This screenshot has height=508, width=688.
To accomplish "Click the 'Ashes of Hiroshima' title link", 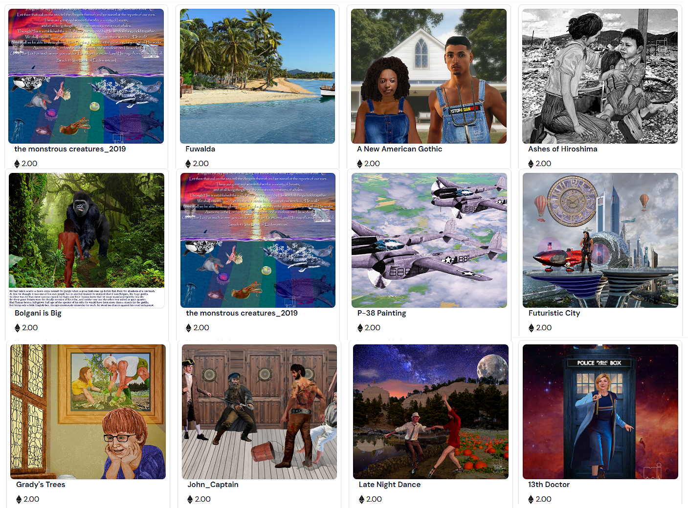I will [x=563, y=149].
